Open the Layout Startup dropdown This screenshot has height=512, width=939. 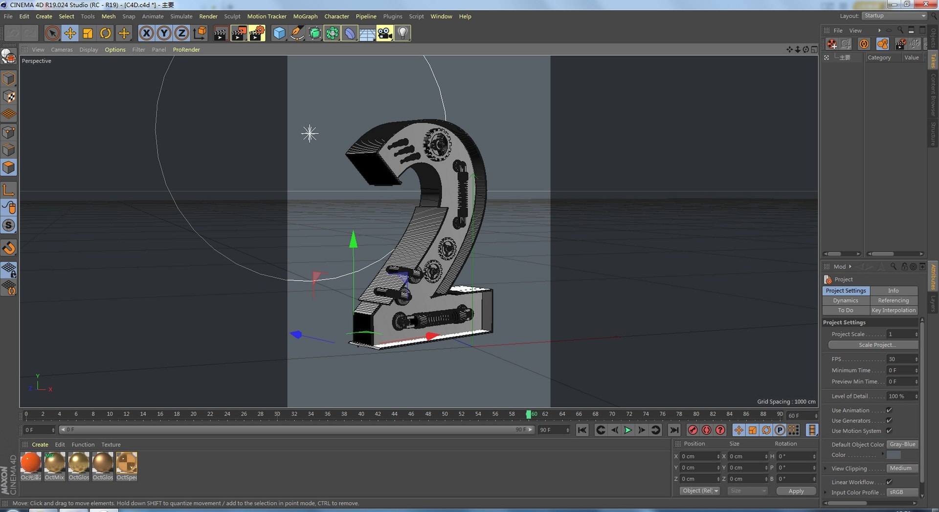(x=894, y=16)
